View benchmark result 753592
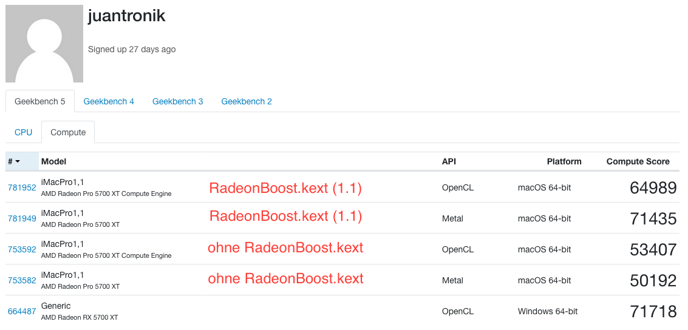 pos(22,250)
